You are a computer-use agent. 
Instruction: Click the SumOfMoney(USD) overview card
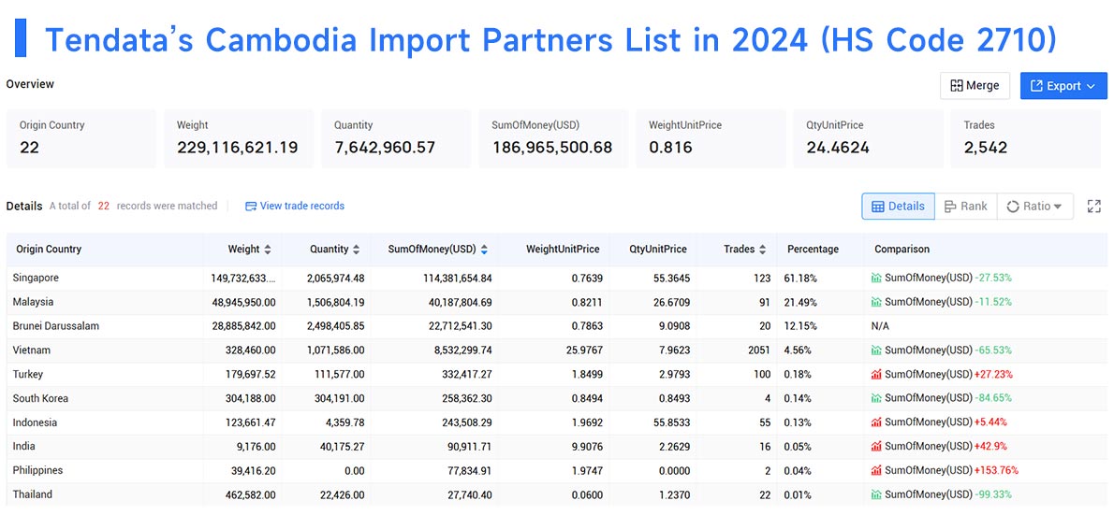(x=553, y=139)
